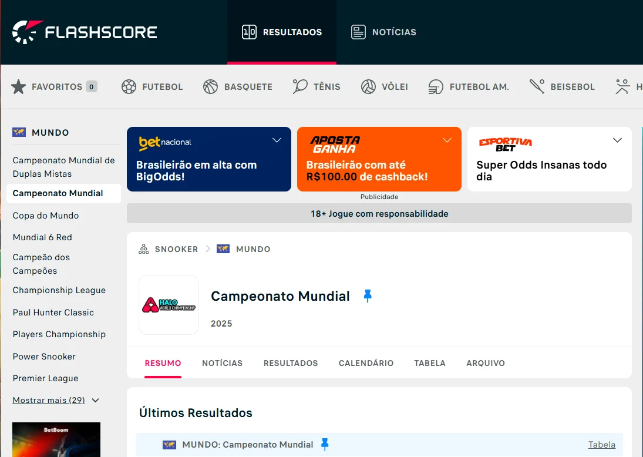The width and height of the screenshot is (643, 457).
Task: Select the Beisebol bat icon
Action: pos(537,87)
